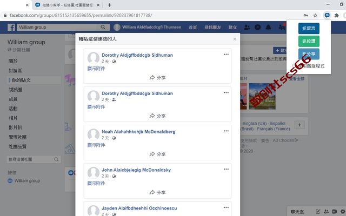Screen dimensions: 346x216
Task: Start a video room icon in chat bar
Action: tap(335, 211)
